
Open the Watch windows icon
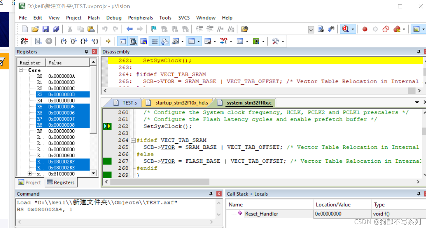[x=175, y=41]
